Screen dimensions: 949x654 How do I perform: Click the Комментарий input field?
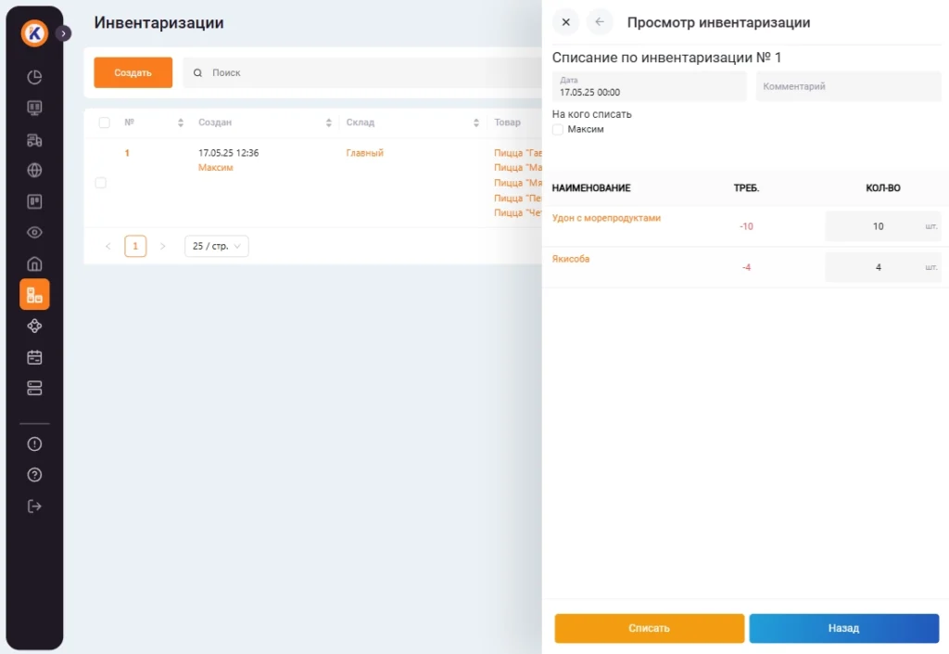point(848,86)
